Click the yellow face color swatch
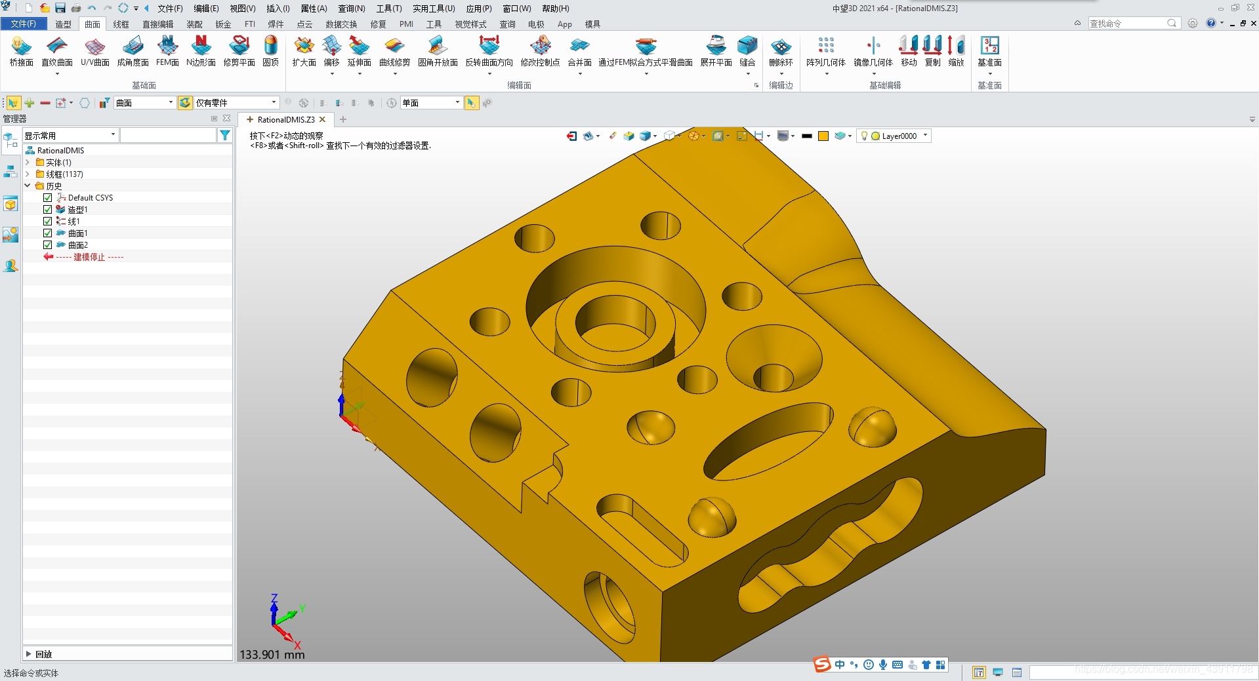This screenshot has width=1259, height=681. pos(823,136)
